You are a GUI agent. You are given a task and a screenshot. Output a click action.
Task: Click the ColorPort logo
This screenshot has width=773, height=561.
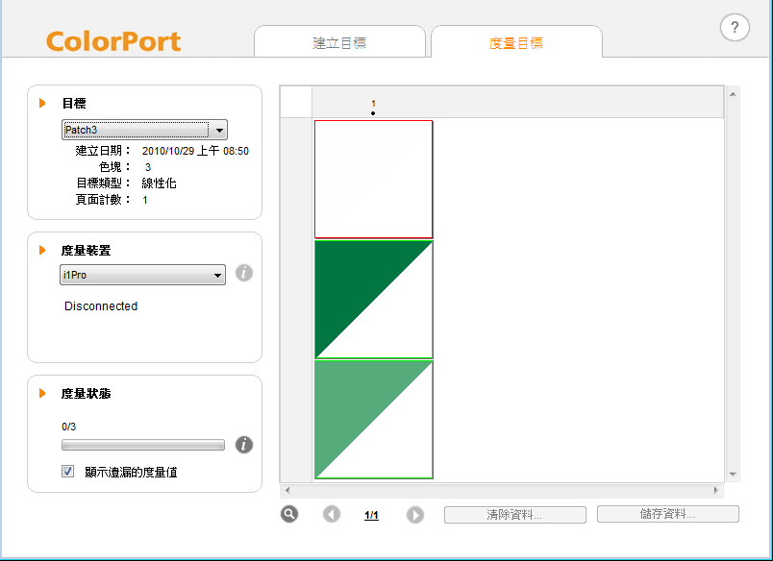(x=113, y=41)
